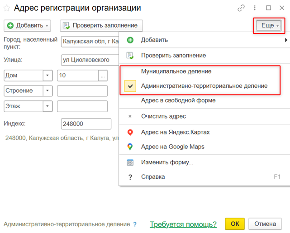Choose Очистить адрес from menu
This screenshot has width=290, height=233.
coord(163,116)
